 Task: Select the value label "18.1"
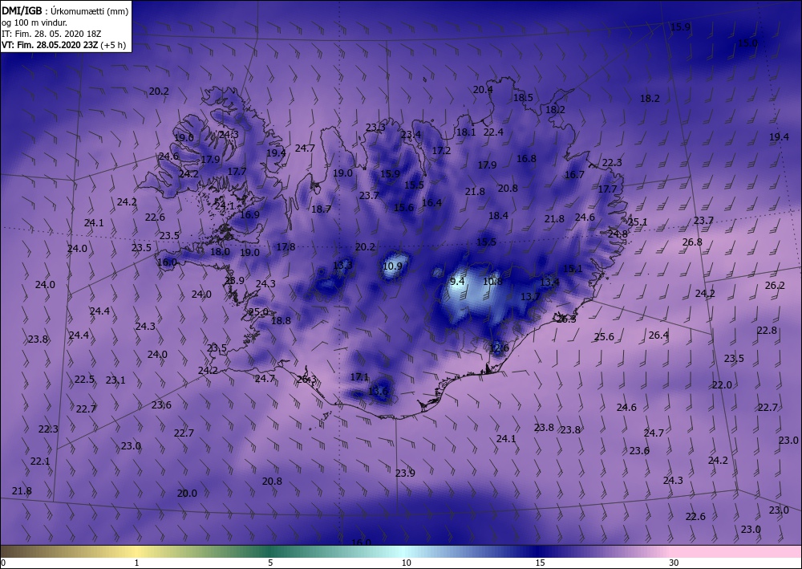coord(466,132)
